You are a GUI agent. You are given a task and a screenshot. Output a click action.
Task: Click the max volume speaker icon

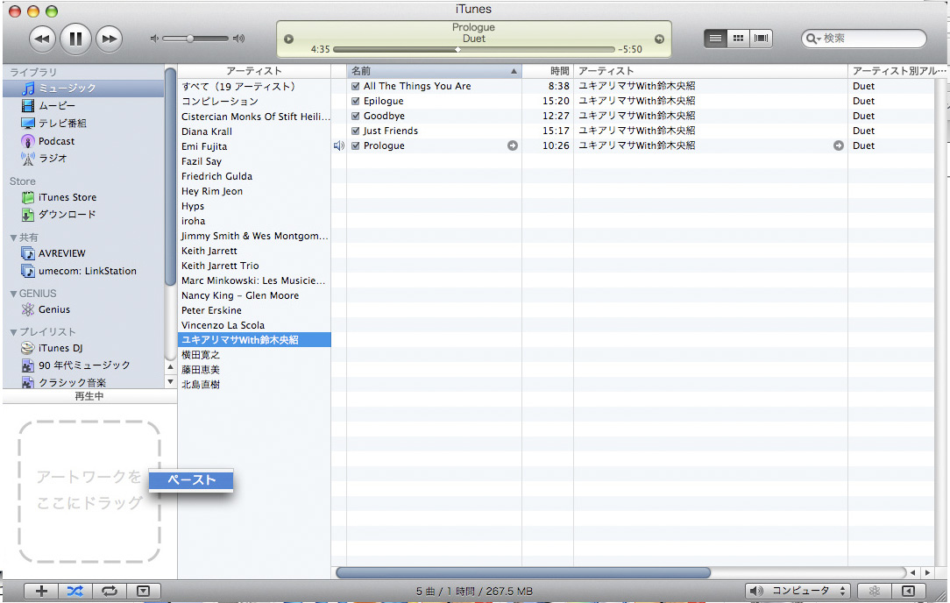(x=238, y=39)
